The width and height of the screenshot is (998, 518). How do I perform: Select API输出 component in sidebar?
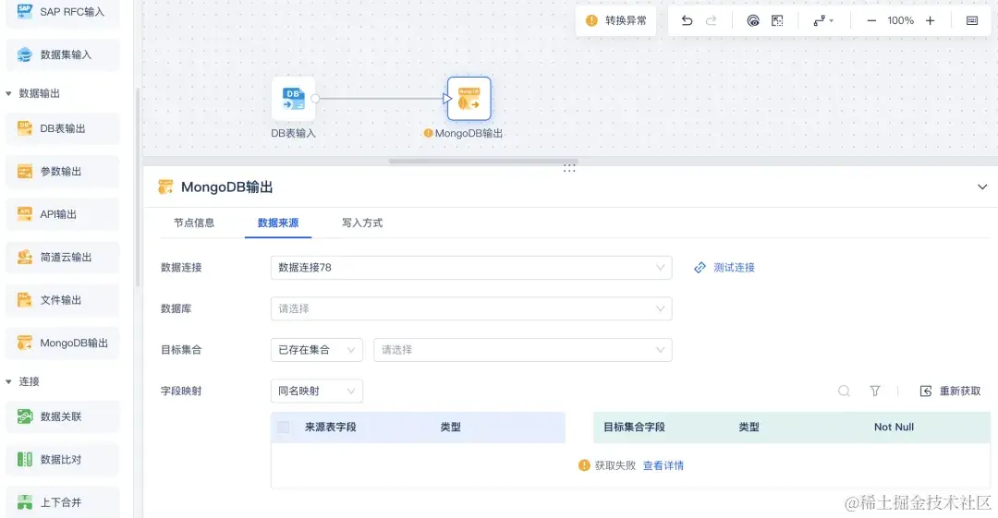[x=63, y=214]
